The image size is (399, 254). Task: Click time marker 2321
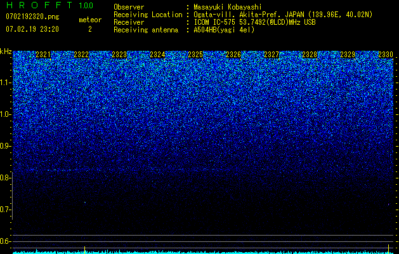[43, 55]
